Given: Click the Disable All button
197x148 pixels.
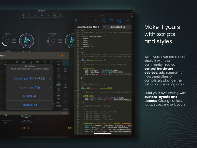Looking at the screenshot, I should point(30,105).
